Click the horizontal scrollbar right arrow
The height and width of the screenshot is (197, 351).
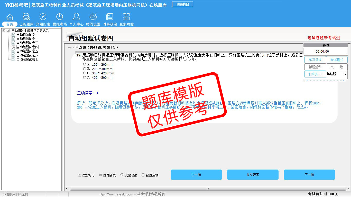click(348, 189)
